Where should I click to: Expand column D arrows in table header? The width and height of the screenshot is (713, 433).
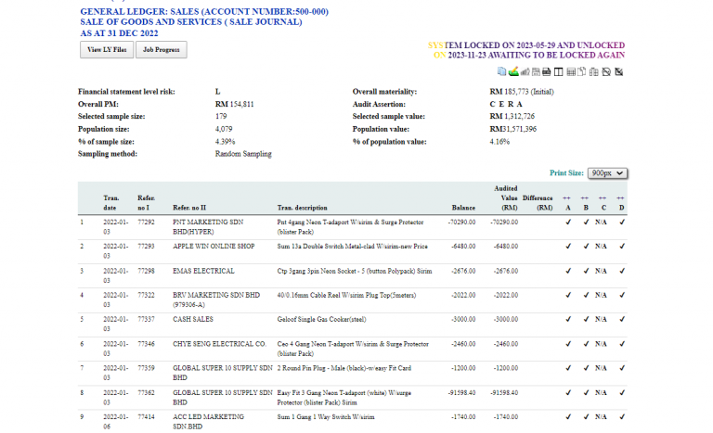point(620,198)
